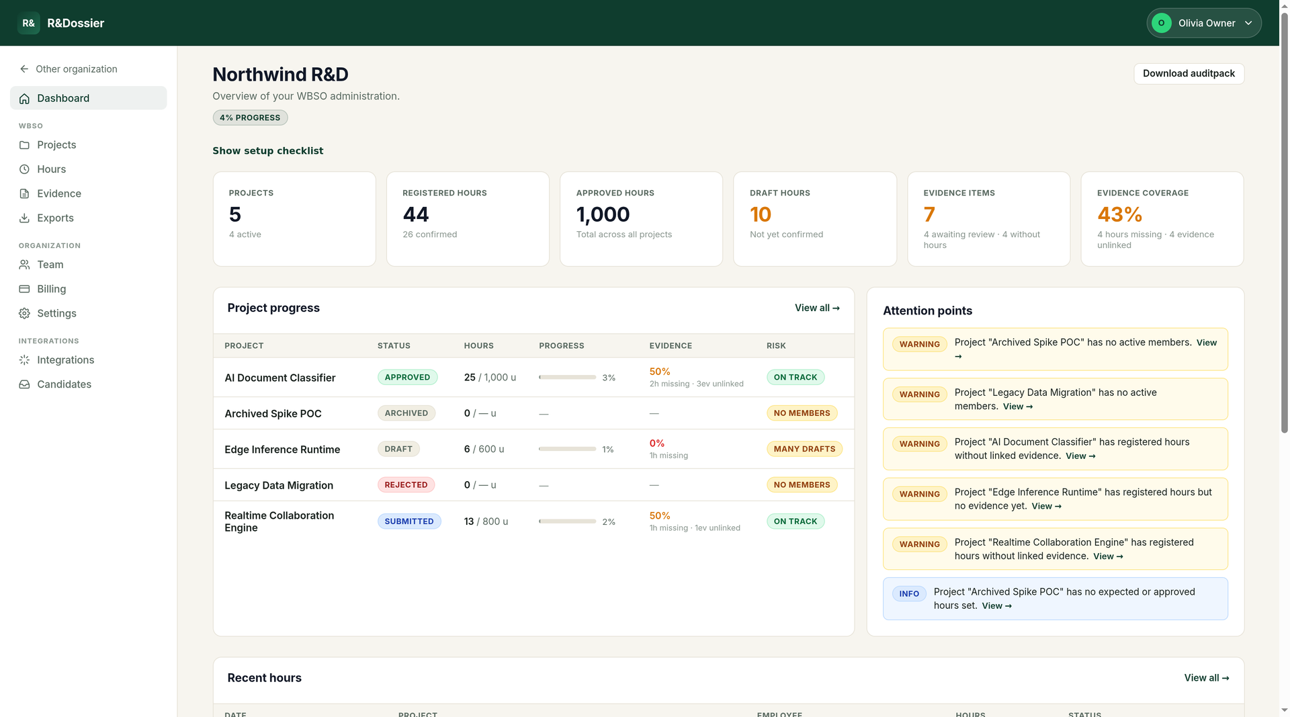Screen dimensions: 1290x717
Task: Open organization Settings
Action: [89, 314]
